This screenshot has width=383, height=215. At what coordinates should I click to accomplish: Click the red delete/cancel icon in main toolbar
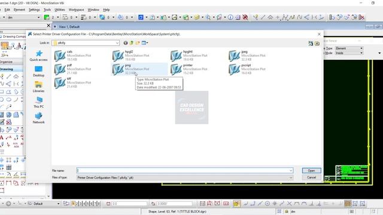[x=245, y=17]
